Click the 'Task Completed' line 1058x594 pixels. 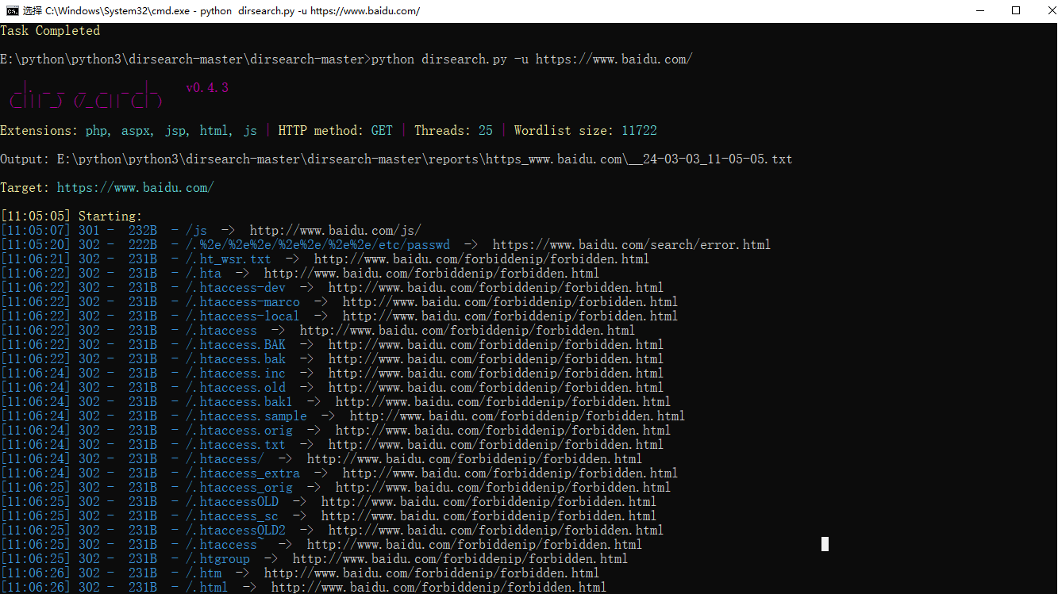[50, 31]
